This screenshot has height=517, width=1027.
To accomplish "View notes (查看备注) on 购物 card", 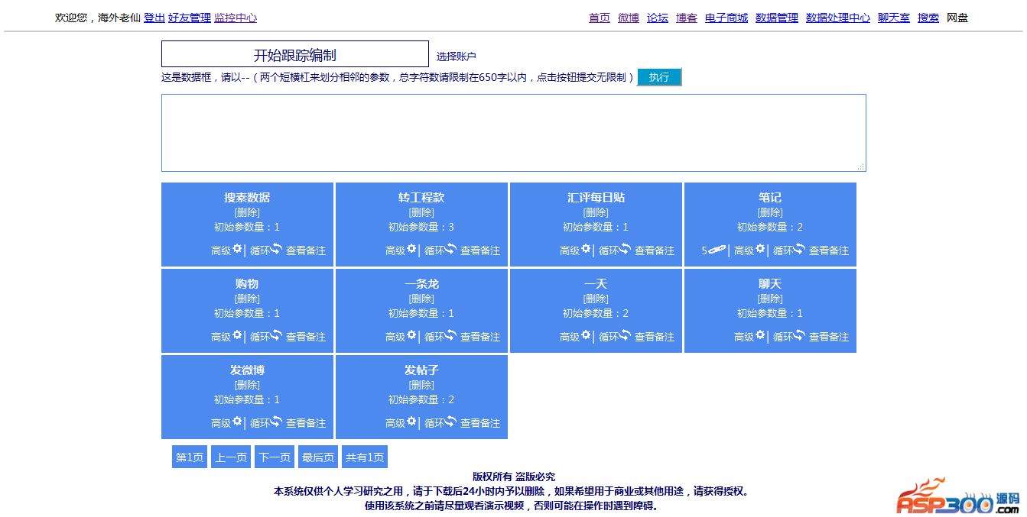I will tap(306, 337).
